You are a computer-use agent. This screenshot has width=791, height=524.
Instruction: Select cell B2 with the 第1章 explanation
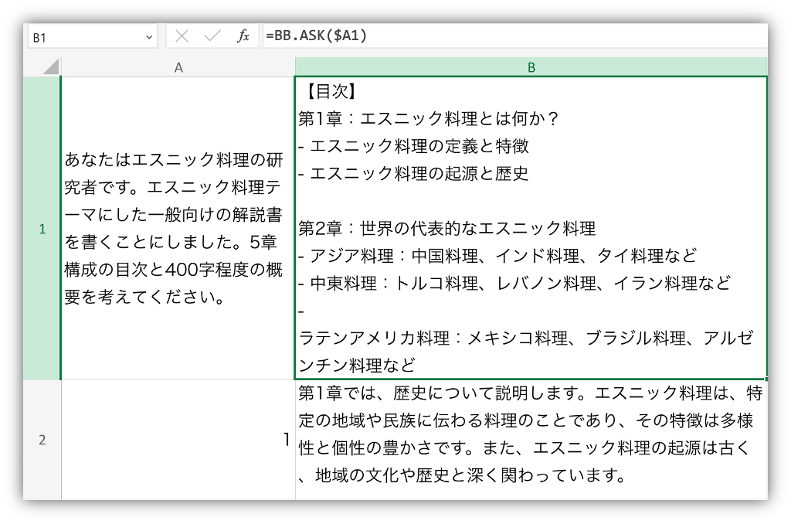click(533, 438)
